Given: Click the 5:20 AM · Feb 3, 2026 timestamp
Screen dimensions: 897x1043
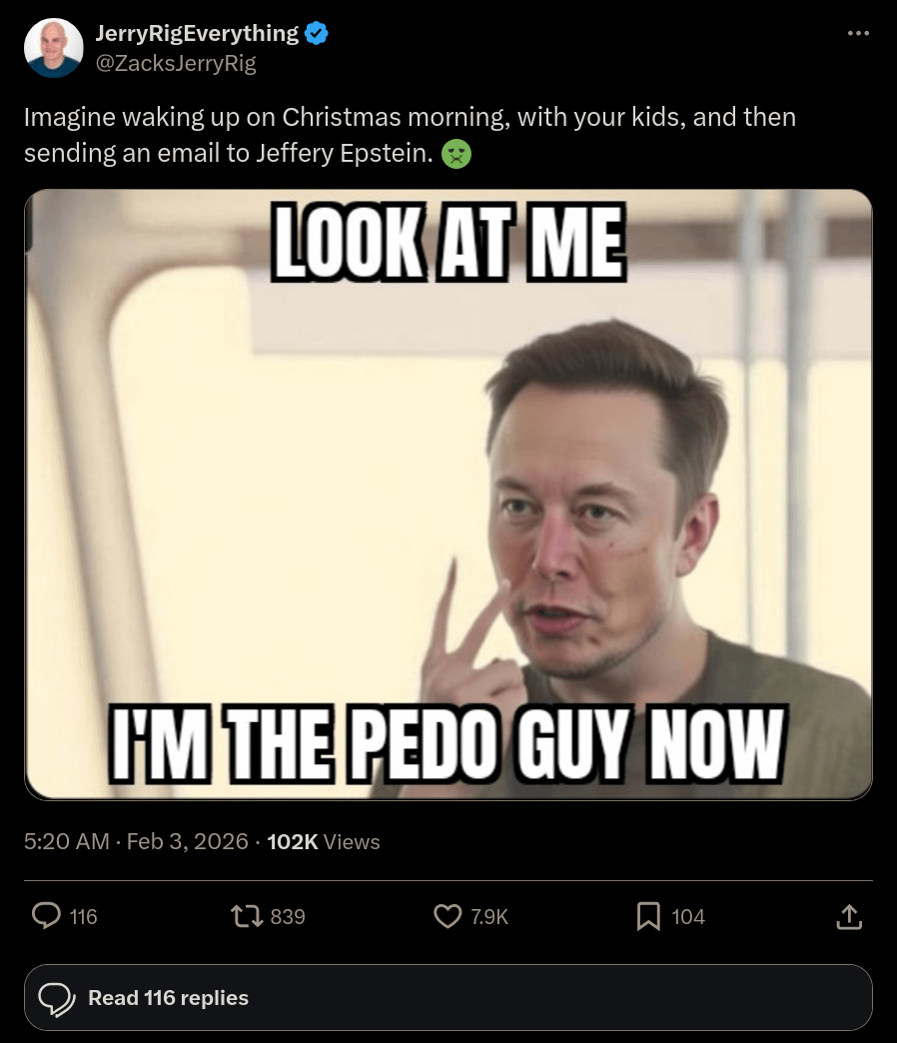Looking at the screenshot, I should coord(136,842).
